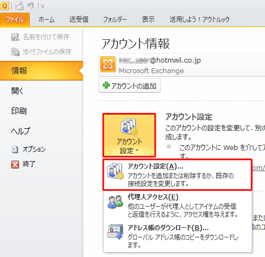Viewport: 265px width, 257px height.
Task: Click the 名前を付けて保存 save icon
Action: pyautogui.click(x=15, y=37)
